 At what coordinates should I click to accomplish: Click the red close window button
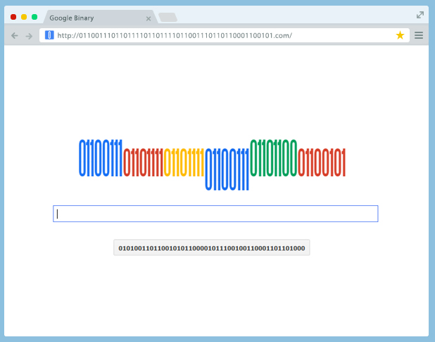click(13, 17)
